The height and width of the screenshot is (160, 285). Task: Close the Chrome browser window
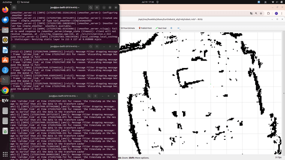282,7
